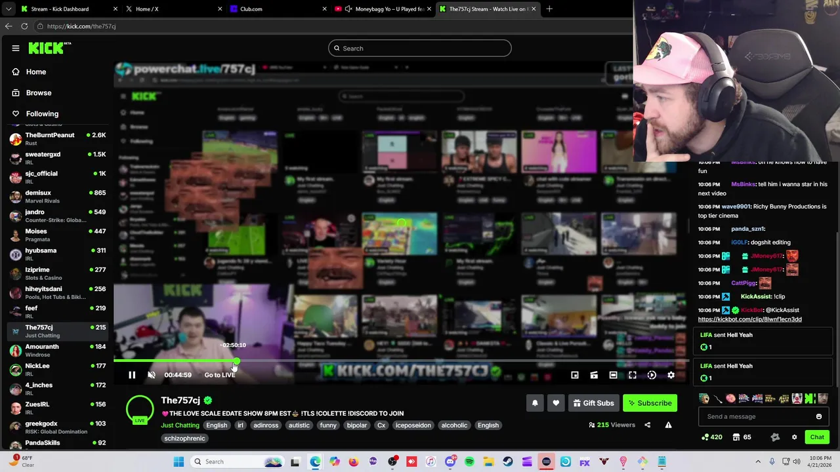Share the stream
This screenshot has height=472, width=840.
[x=647, y=425]
